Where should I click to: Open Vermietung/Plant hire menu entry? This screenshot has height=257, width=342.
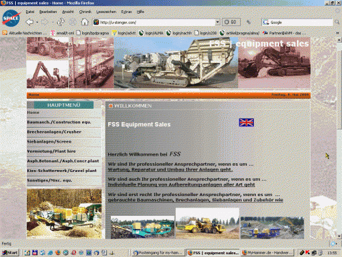(x=51, y=151)
